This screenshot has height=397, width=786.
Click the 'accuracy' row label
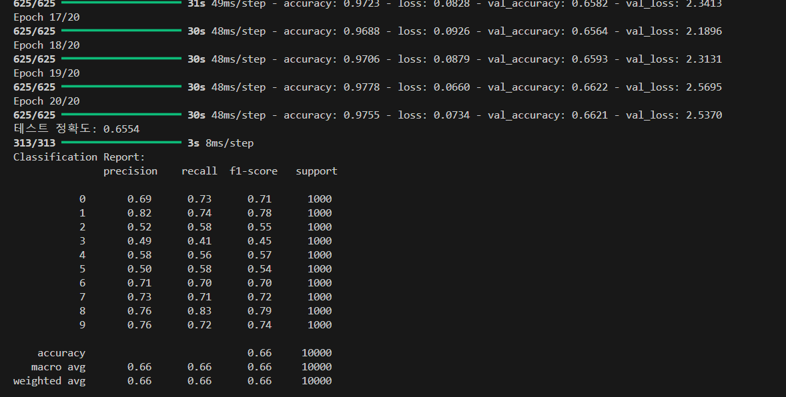click(x=61, y=354)
